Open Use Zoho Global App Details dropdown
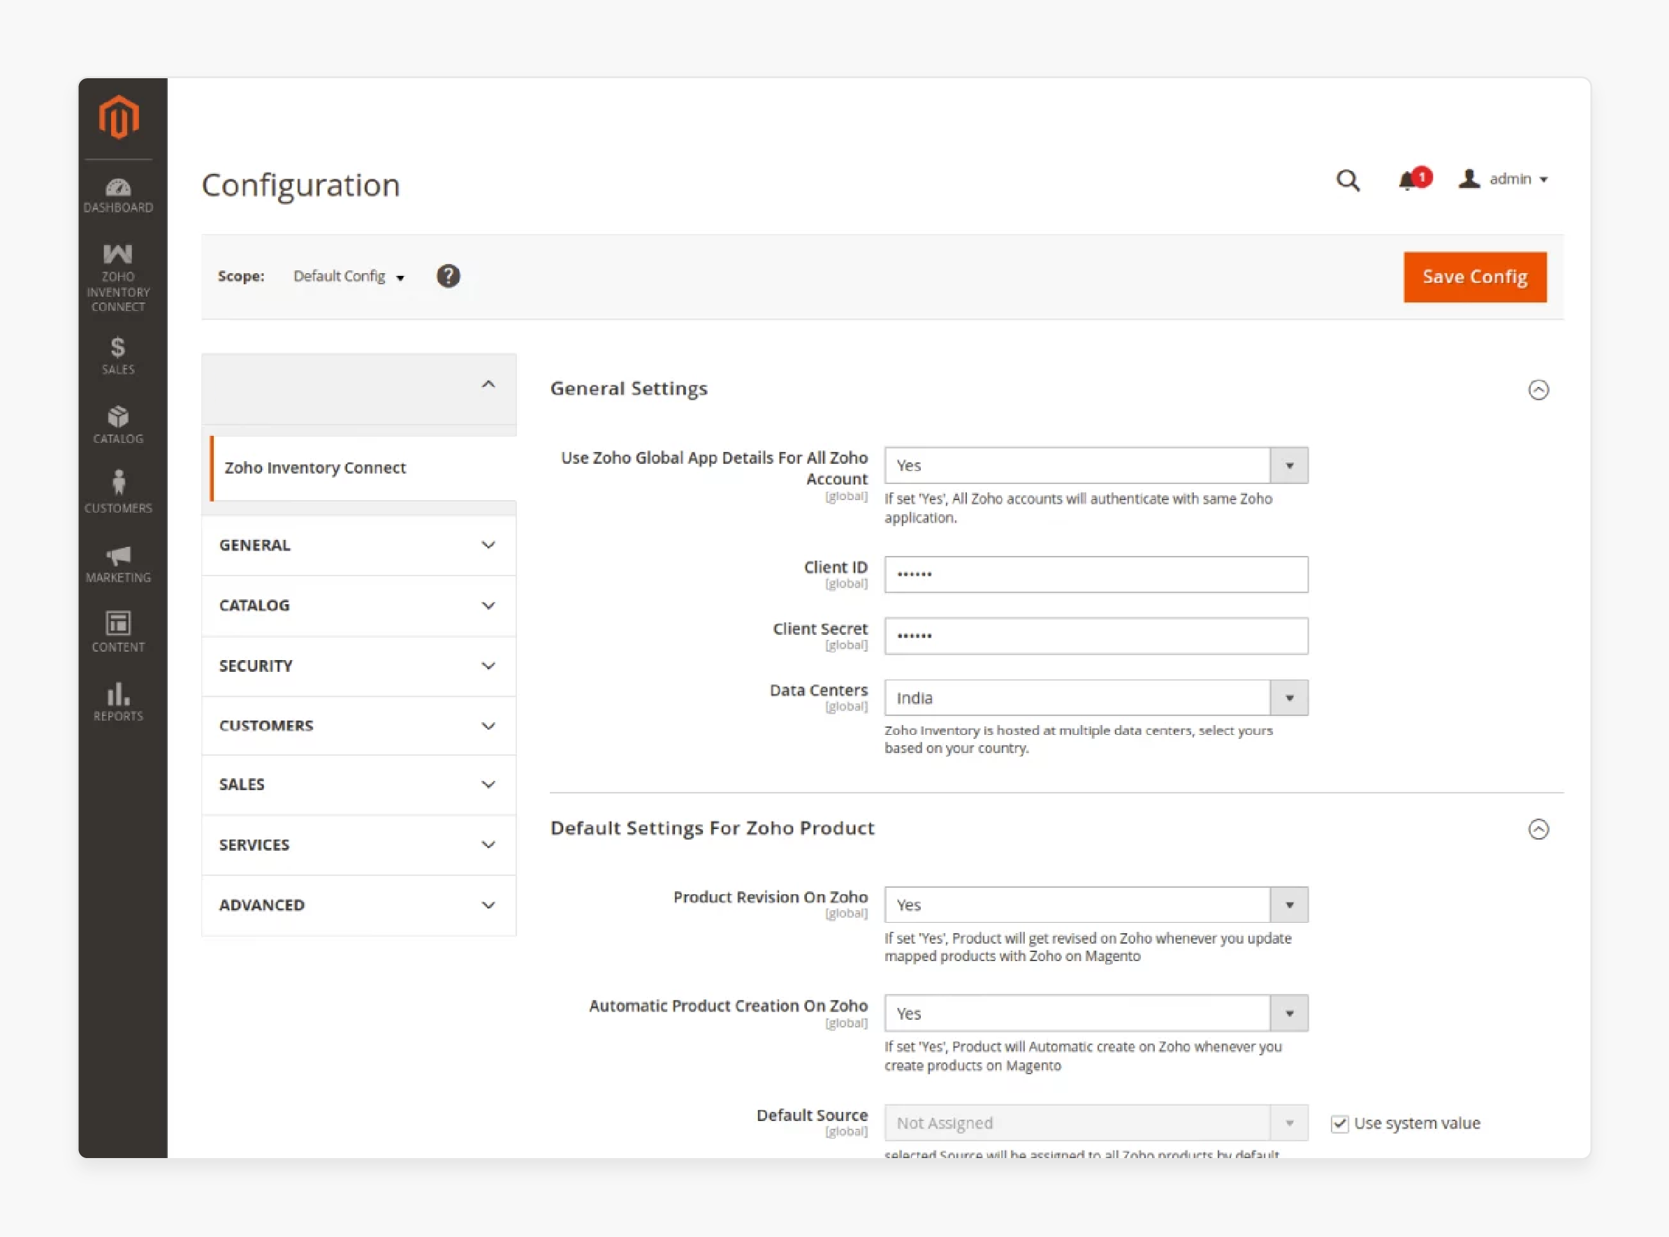 pos(1095,465)
